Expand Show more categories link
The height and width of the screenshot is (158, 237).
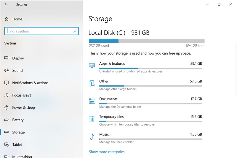pyautogui.click(x=107, y=152)
